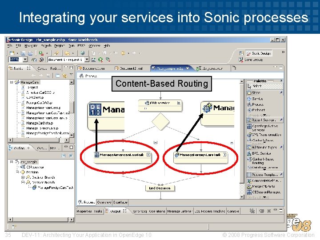Pick CompositeWebService template in the Palette

264,180
